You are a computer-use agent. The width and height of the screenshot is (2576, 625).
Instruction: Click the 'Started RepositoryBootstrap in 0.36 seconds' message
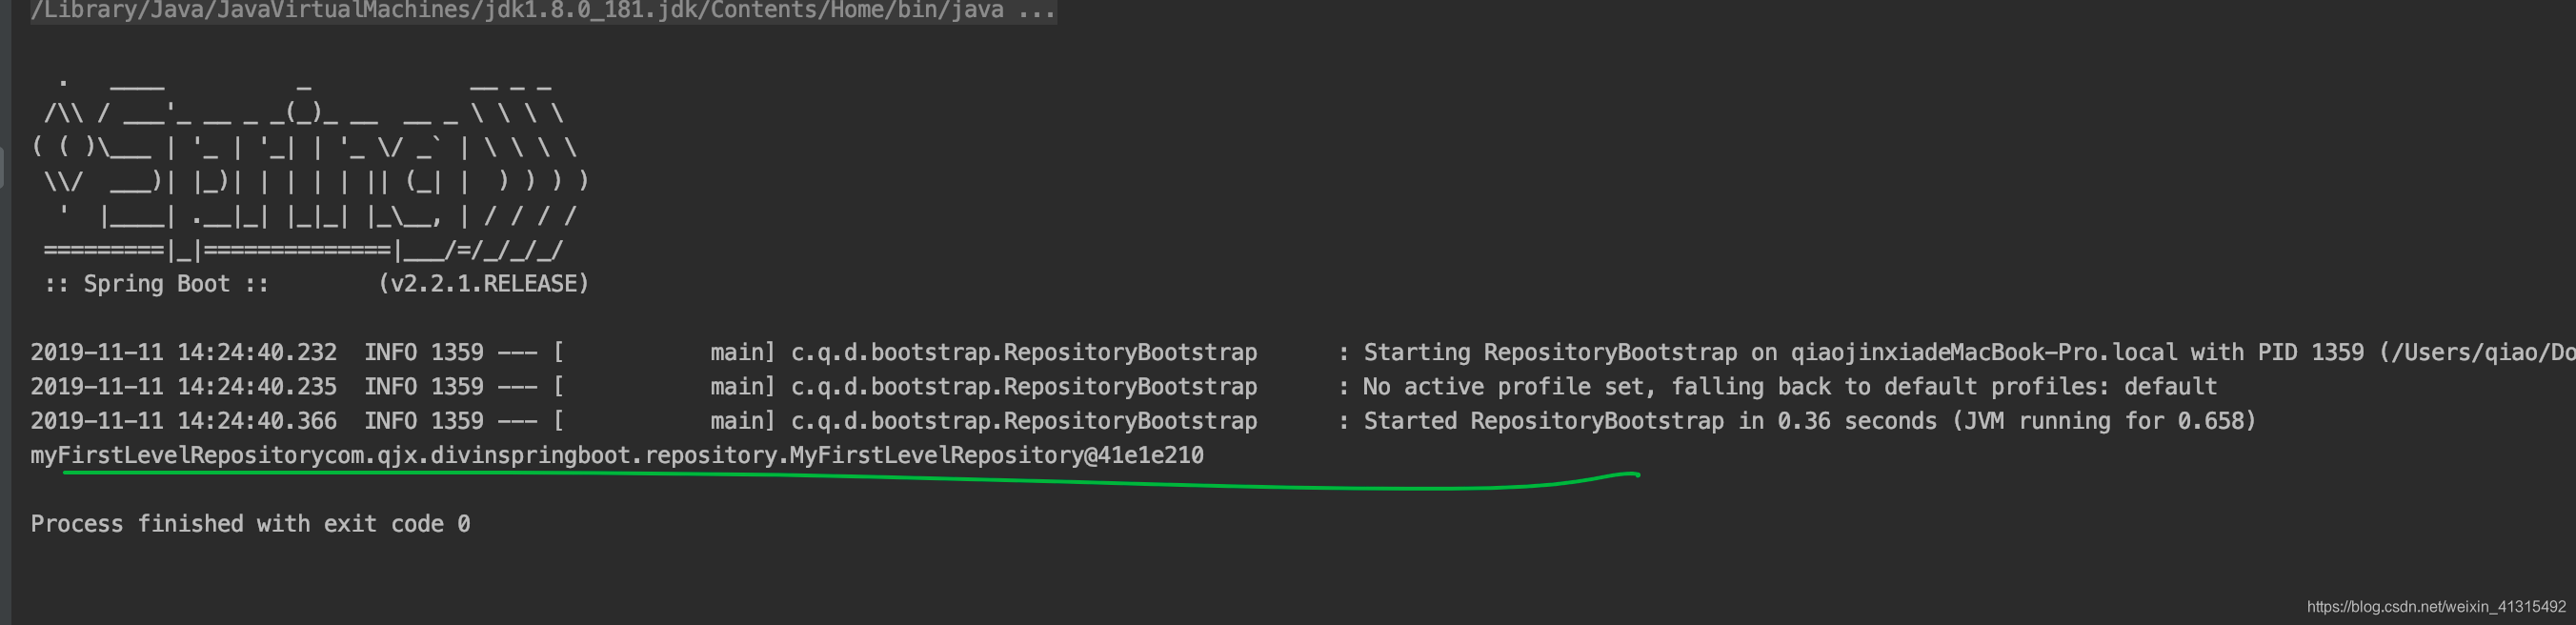click(1809, 421)
